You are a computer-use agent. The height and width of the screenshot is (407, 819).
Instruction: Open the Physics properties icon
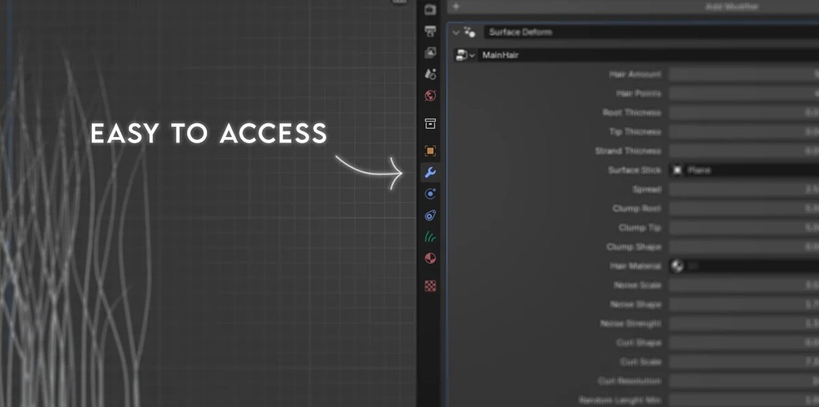pos(430,216)
